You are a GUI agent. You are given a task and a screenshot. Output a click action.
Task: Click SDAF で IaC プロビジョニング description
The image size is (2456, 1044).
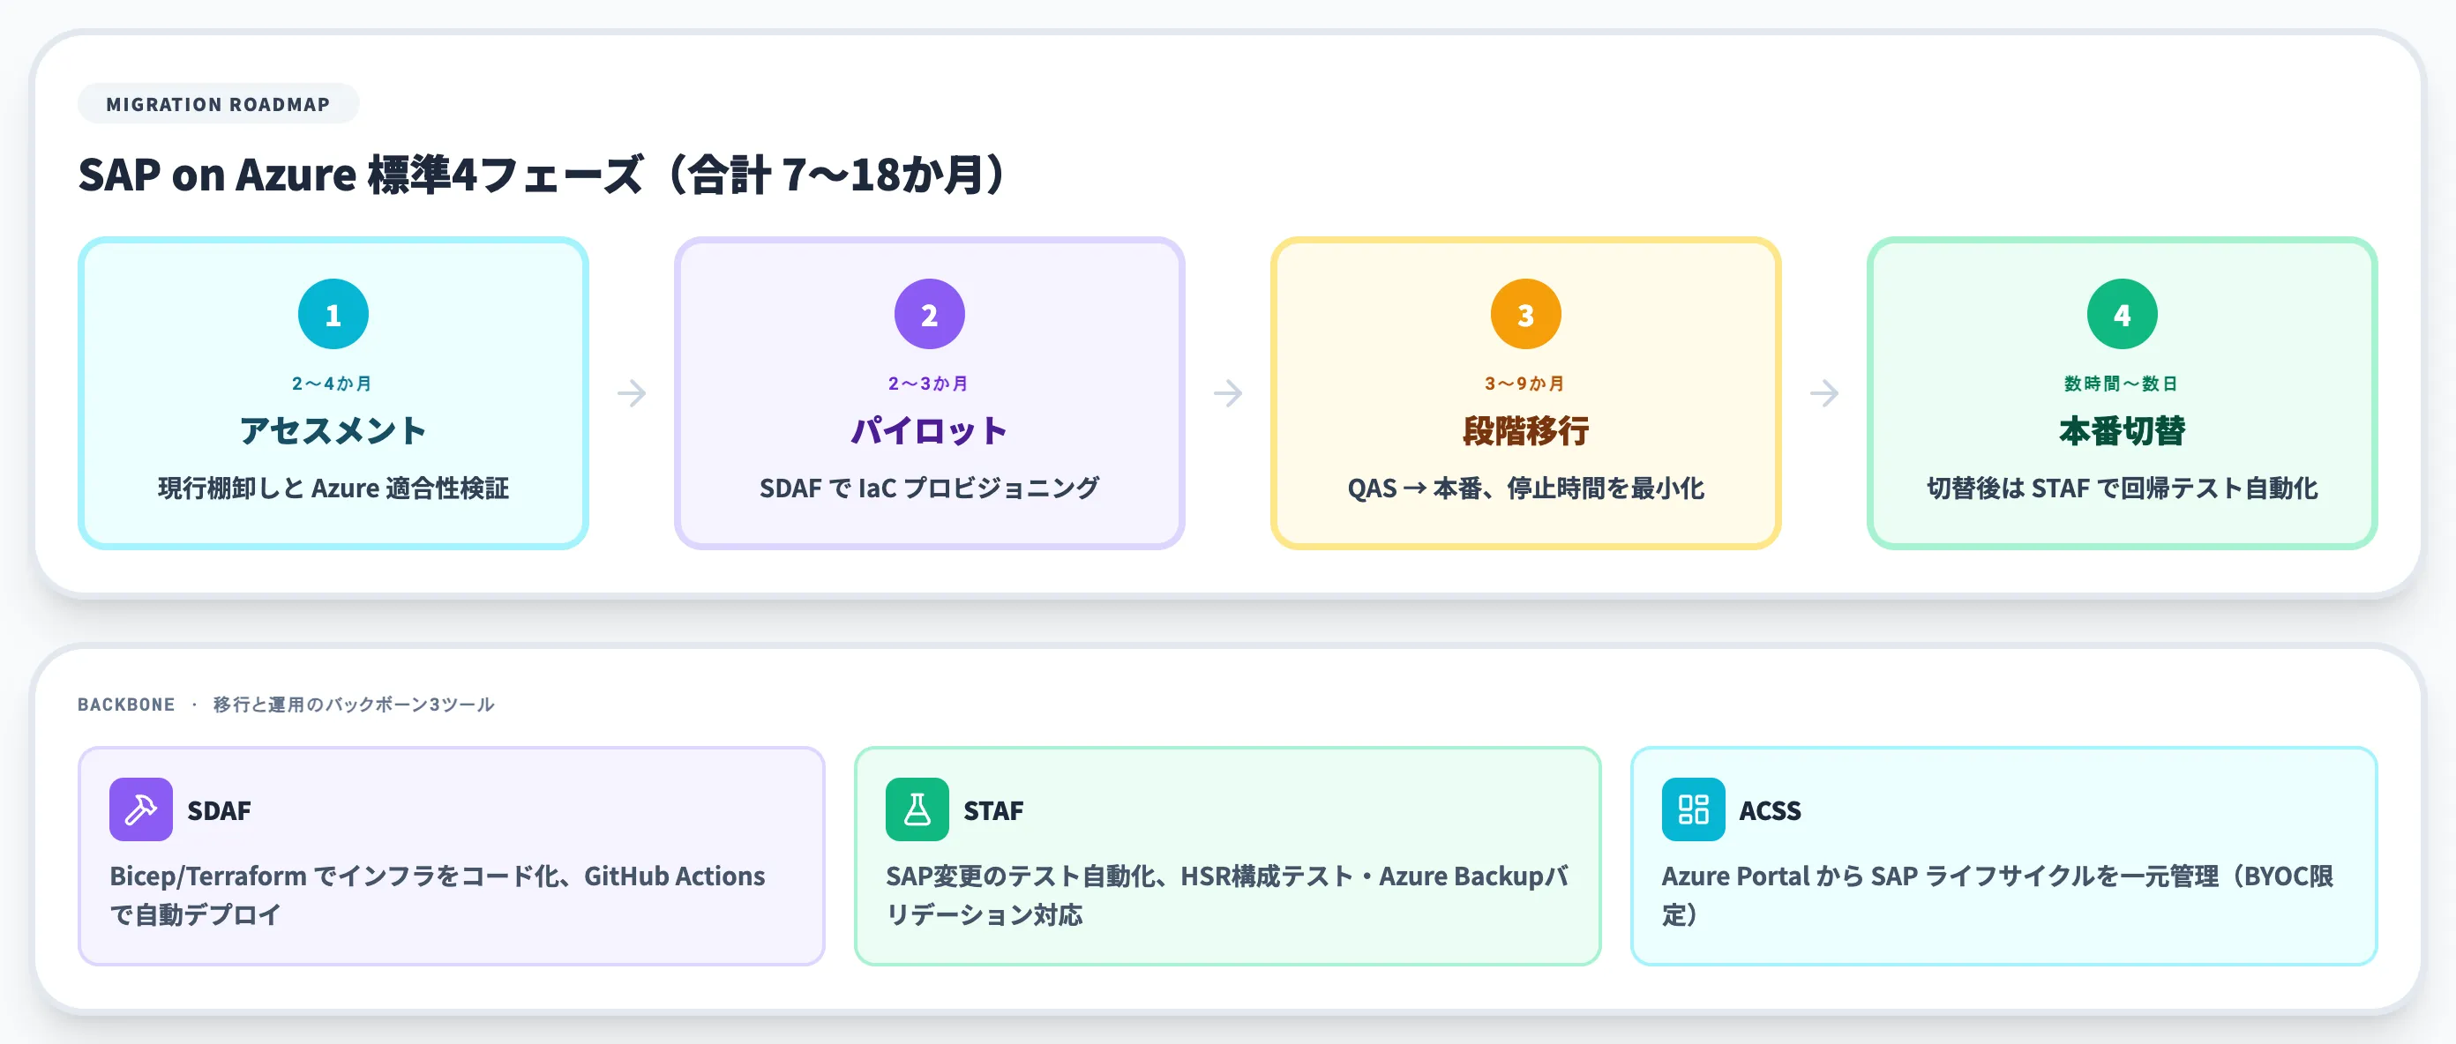(x=929, y=488)
